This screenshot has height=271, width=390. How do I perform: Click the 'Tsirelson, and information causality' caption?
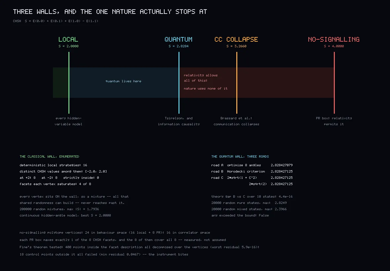(178, 121)
